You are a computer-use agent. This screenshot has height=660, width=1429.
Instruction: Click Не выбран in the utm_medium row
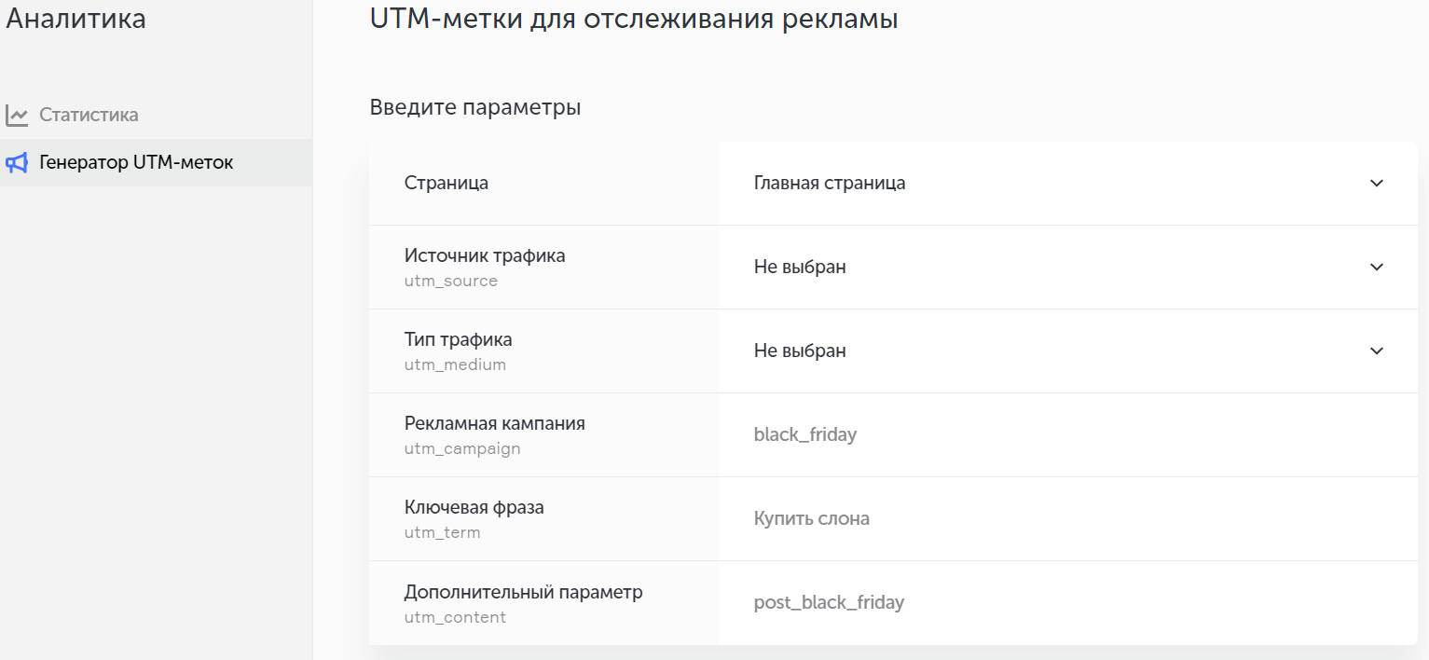[800, 351]
